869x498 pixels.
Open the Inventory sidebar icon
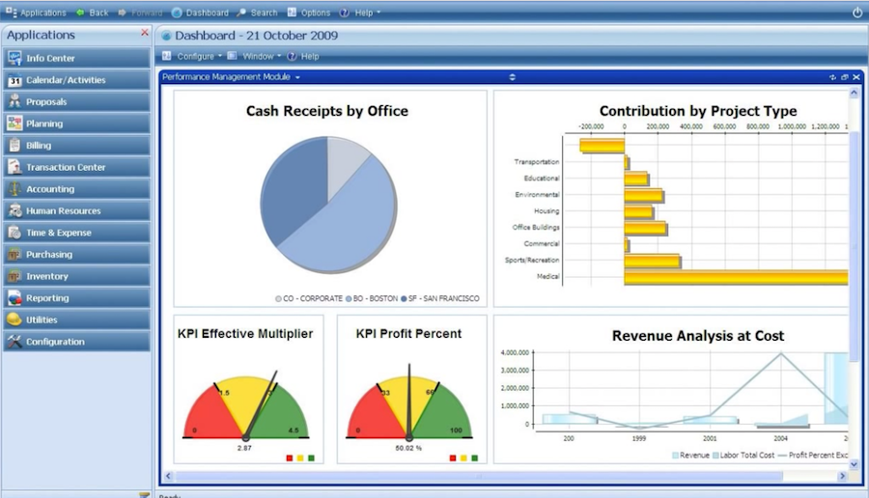[x=14, y=276]
